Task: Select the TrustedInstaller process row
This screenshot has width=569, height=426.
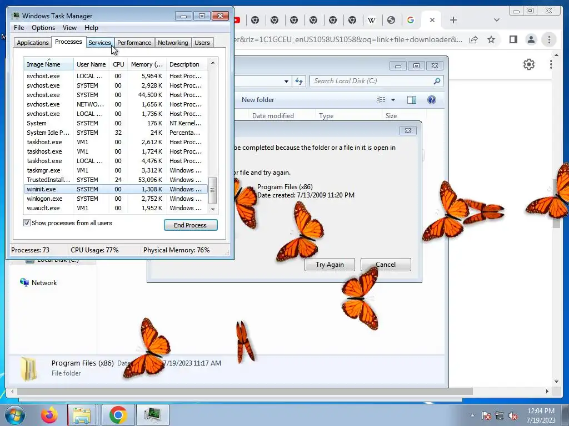Action: tap(116, 180)
